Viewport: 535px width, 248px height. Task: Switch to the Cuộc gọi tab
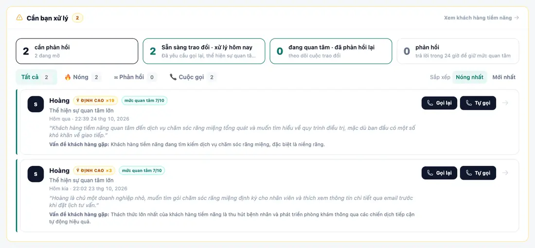[x=193, y=77]
